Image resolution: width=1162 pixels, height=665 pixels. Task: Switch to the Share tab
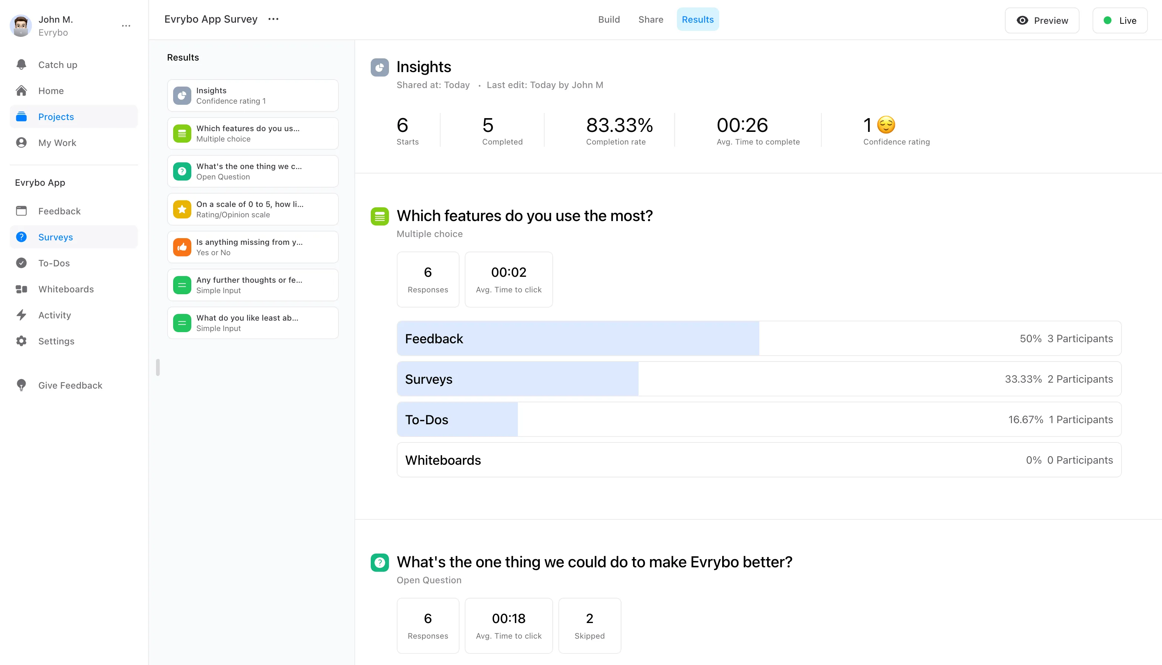point(650,19)
